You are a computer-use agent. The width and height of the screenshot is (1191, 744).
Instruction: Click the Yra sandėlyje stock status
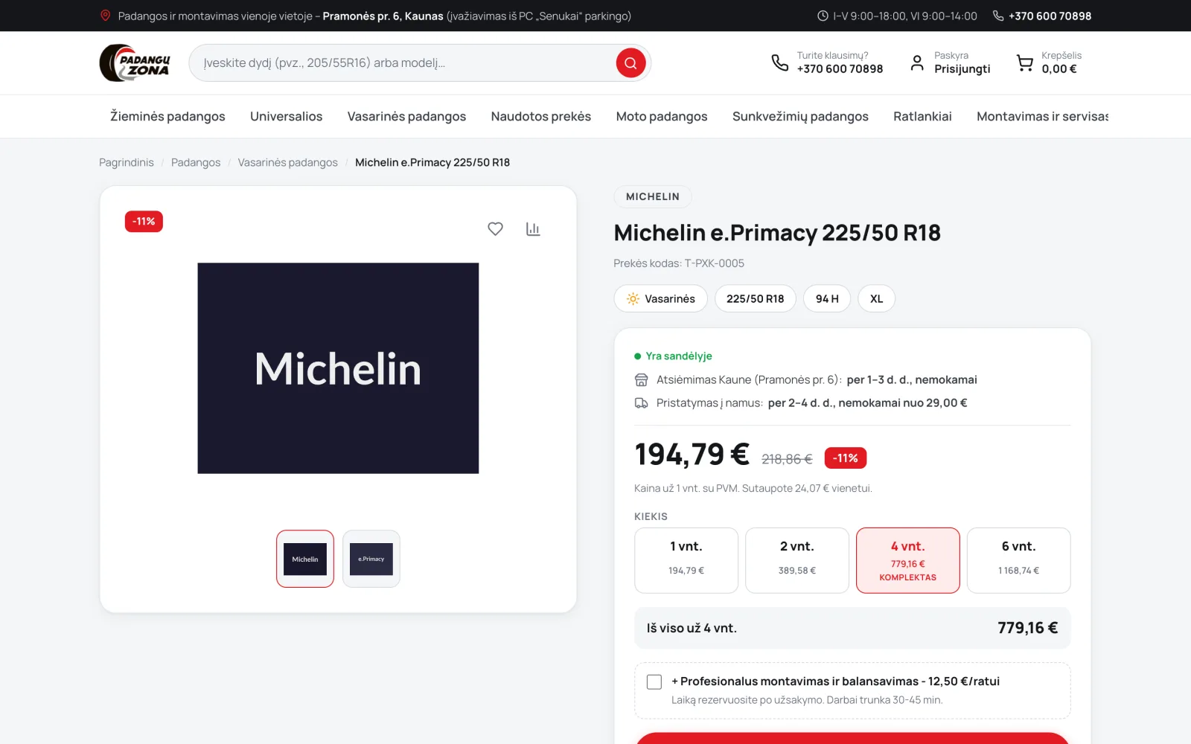click(673, 356)
